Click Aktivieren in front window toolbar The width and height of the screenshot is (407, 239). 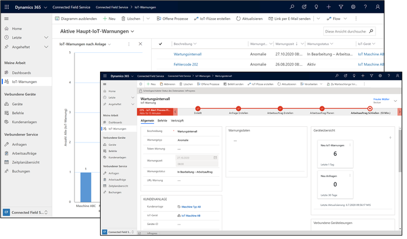pyautogui.click(x=167, y=84)
